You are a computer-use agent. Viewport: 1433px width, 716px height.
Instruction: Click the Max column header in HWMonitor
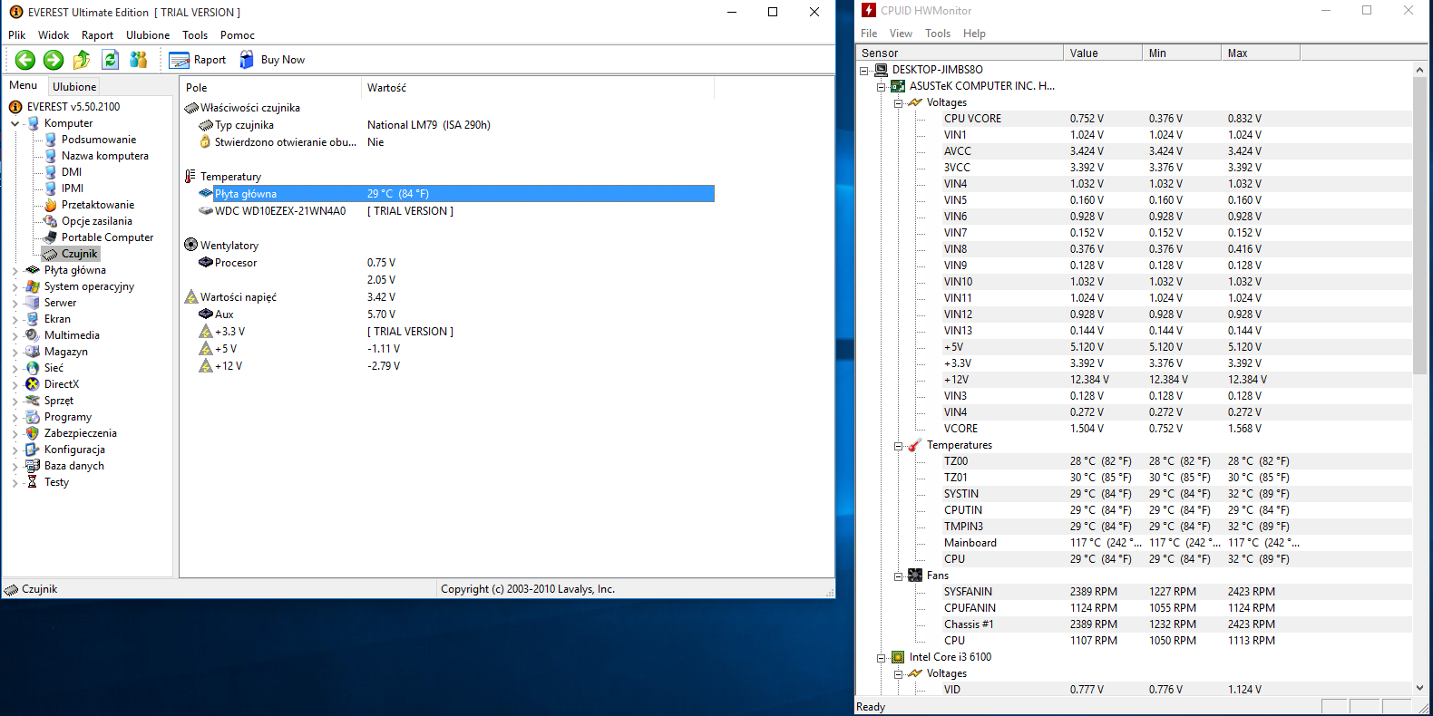coord(1261,53)
